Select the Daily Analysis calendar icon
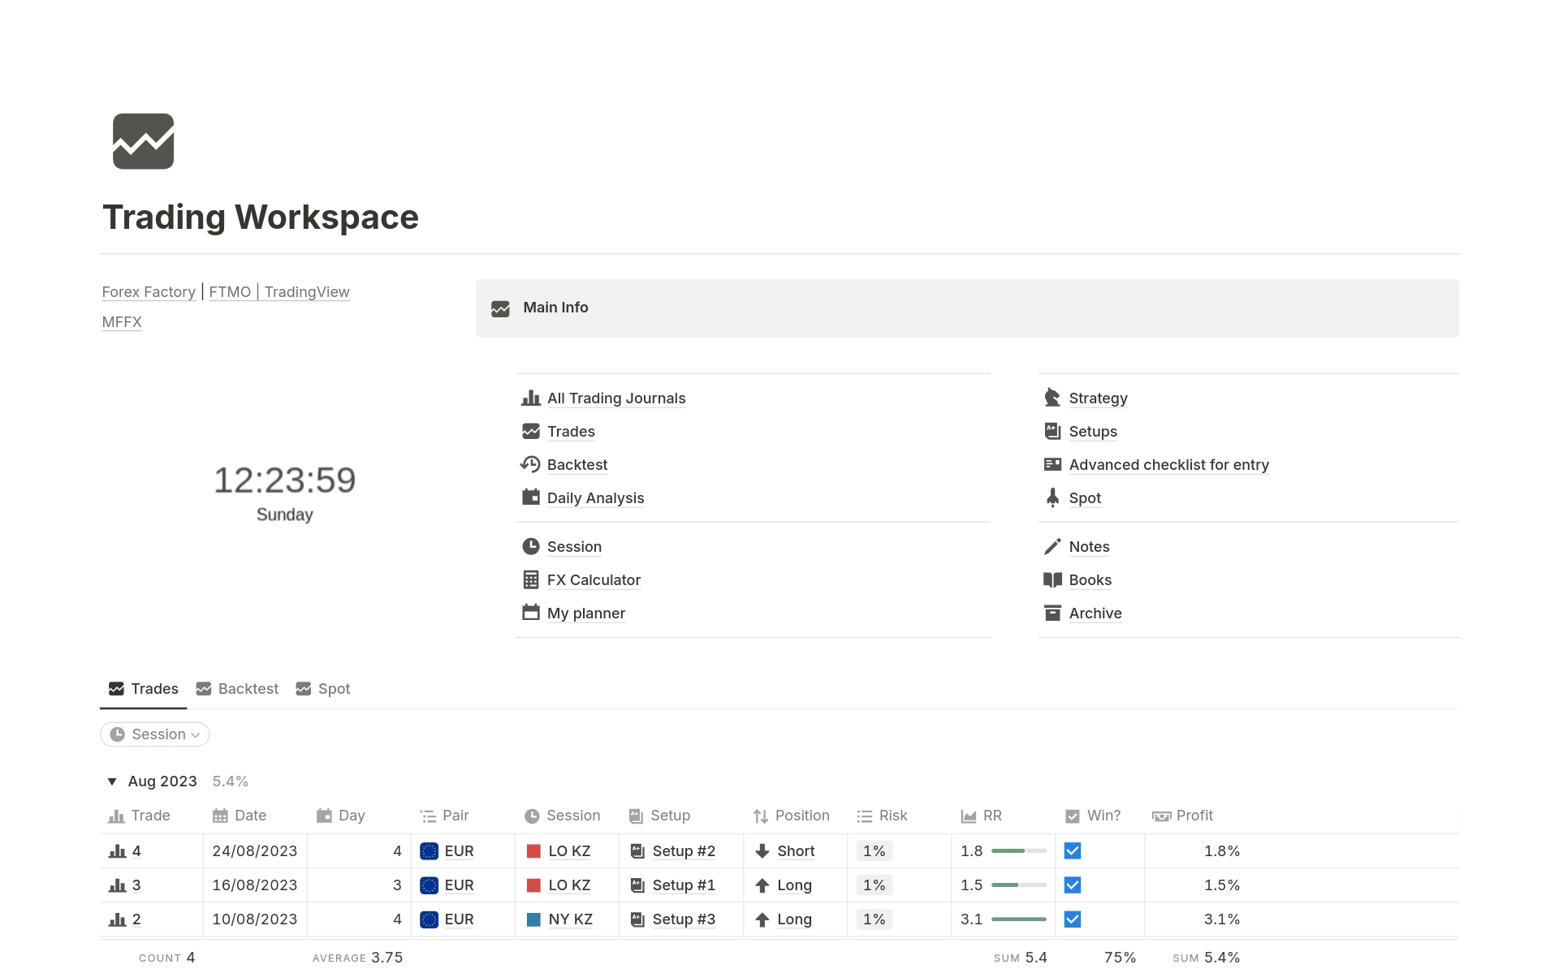The image size is (1559, 973). (531, 497)
